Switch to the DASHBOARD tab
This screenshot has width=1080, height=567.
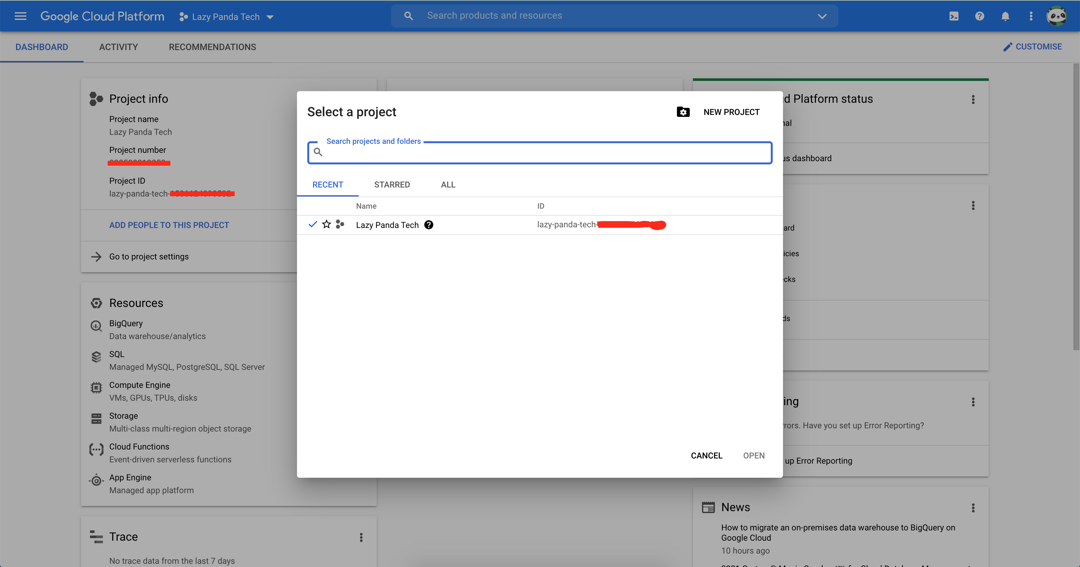coord(41,47)
